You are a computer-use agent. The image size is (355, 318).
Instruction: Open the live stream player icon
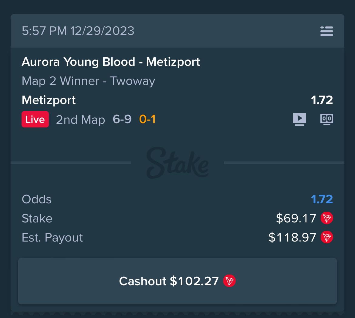coord(299,119)
